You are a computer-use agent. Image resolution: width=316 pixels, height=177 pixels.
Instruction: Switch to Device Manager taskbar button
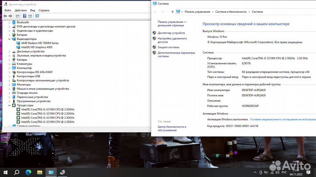pyautogui.click(x=62, y=172)
